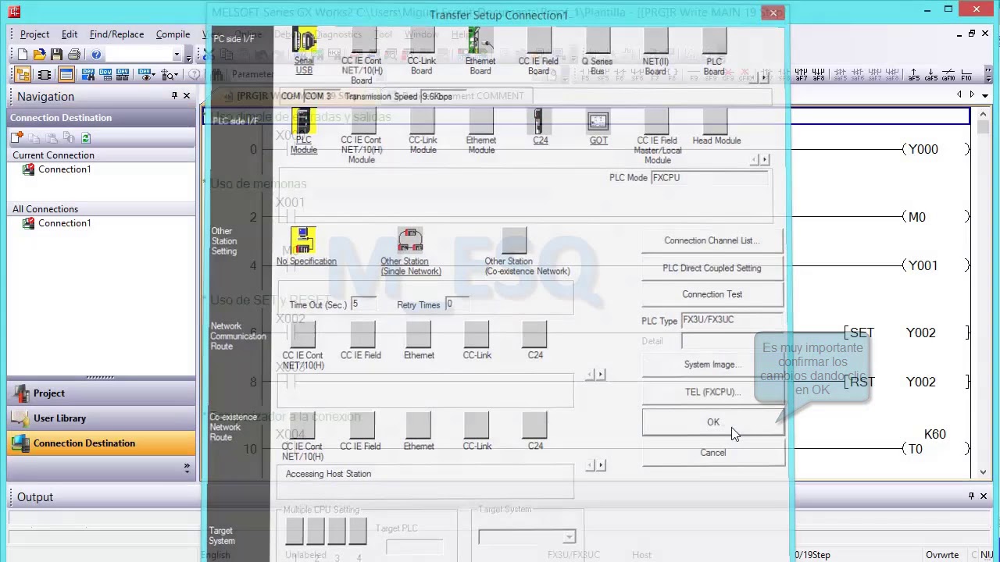The height and width of the screenshot is (562, 1000).
Task: Run the Connection Test
Action: (712, 294)
